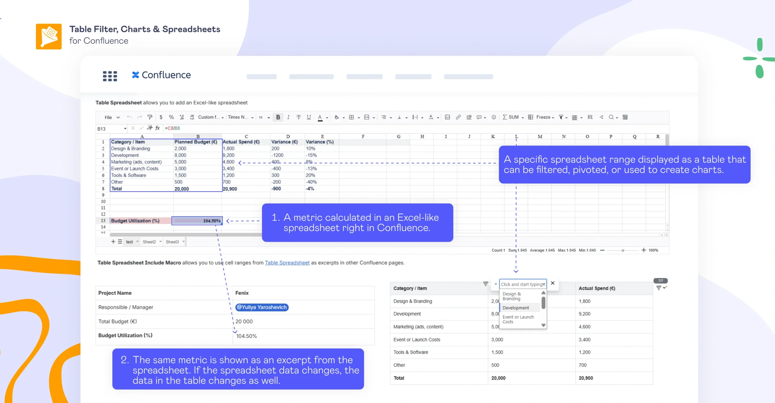The height and width of the screenshot is (403, 775).
Task: Adjust the 100% zoom slider
Action: [x=623, y=250]
